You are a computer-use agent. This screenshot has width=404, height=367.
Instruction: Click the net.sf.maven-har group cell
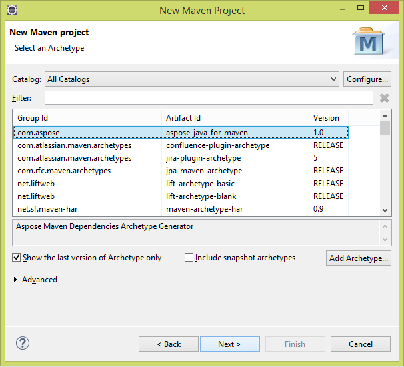click(x=47, y=209)
